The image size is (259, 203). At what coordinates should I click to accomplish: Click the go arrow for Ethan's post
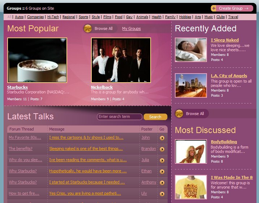162,171
